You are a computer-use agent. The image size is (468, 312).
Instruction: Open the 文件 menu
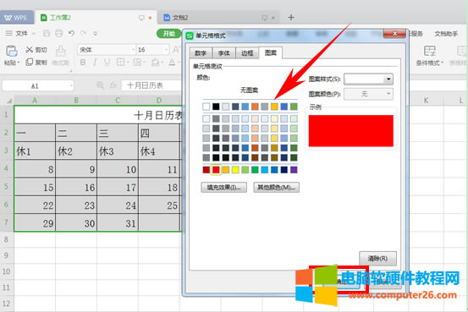coord(21,34)
